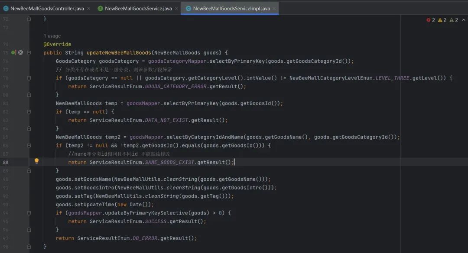Click the interface icon on NewBeeMallGoodsService.java tab
Image resolution: width=468 pixels, height=253 pixels.
pyautogui.click(x=100, y=9)
